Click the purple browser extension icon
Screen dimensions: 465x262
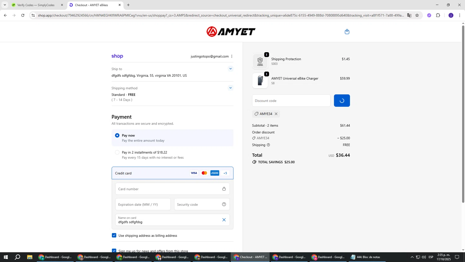coord(429,15)
